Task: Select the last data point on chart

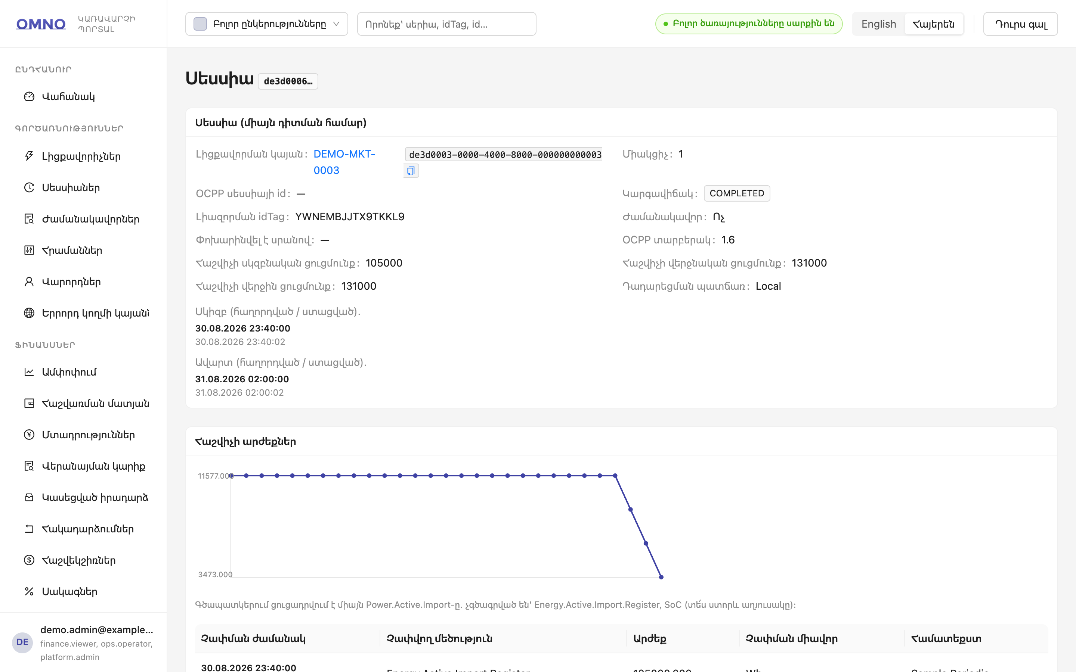Action: [661, 577]
